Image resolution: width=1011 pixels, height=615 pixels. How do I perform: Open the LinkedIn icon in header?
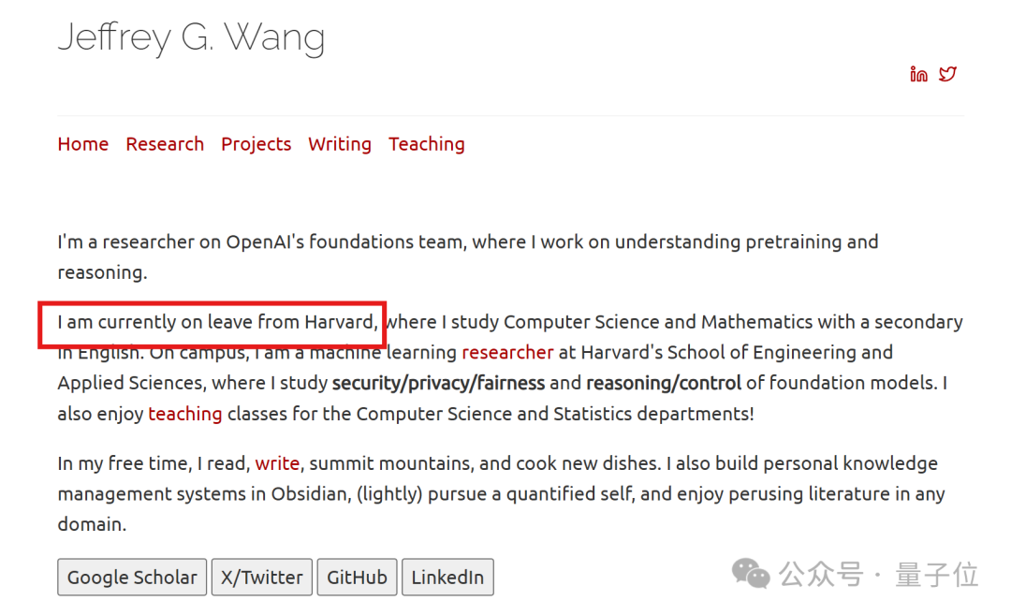click(x=918, y=74)
